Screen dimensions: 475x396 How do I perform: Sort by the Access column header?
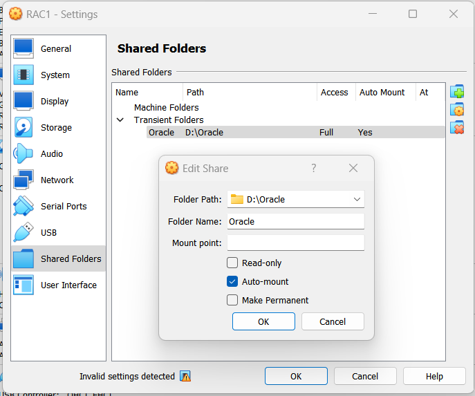[x=336, y=93]
